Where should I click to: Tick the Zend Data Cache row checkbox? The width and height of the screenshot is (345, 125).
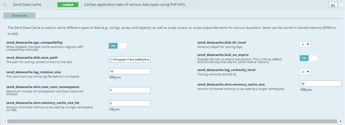(5, 5)
